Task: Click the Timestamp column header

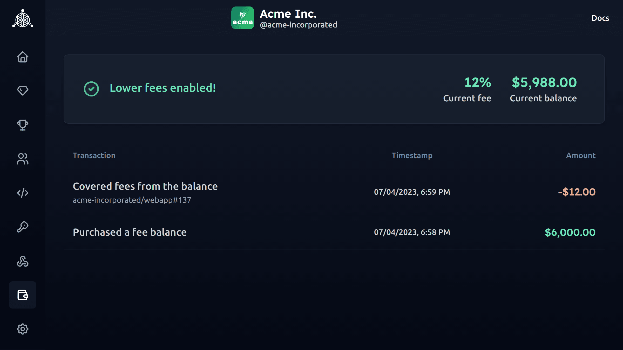Action: click(x=412, y=155)
